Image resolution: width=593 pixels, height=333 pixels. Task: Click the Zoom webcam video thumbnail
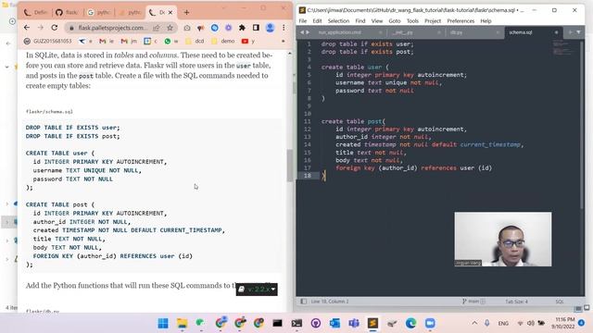tap(503, 239)
